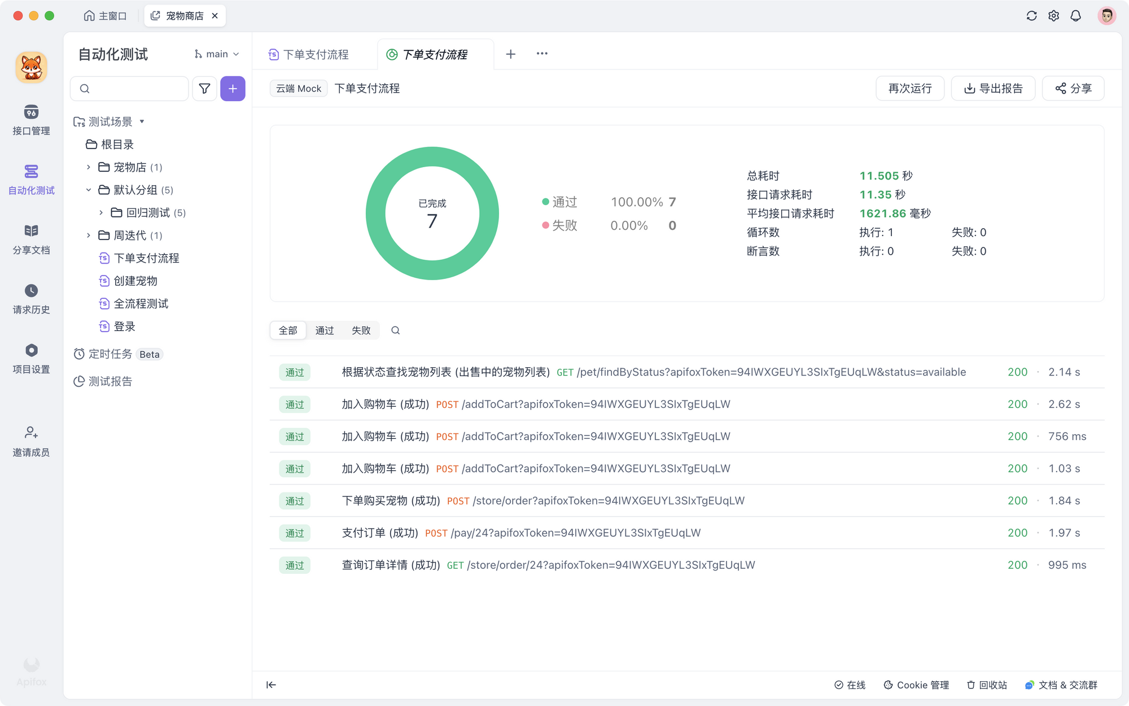Select the first 下单支付流程 tab
Screen dimensions: 1129x706
click(310, 54)
